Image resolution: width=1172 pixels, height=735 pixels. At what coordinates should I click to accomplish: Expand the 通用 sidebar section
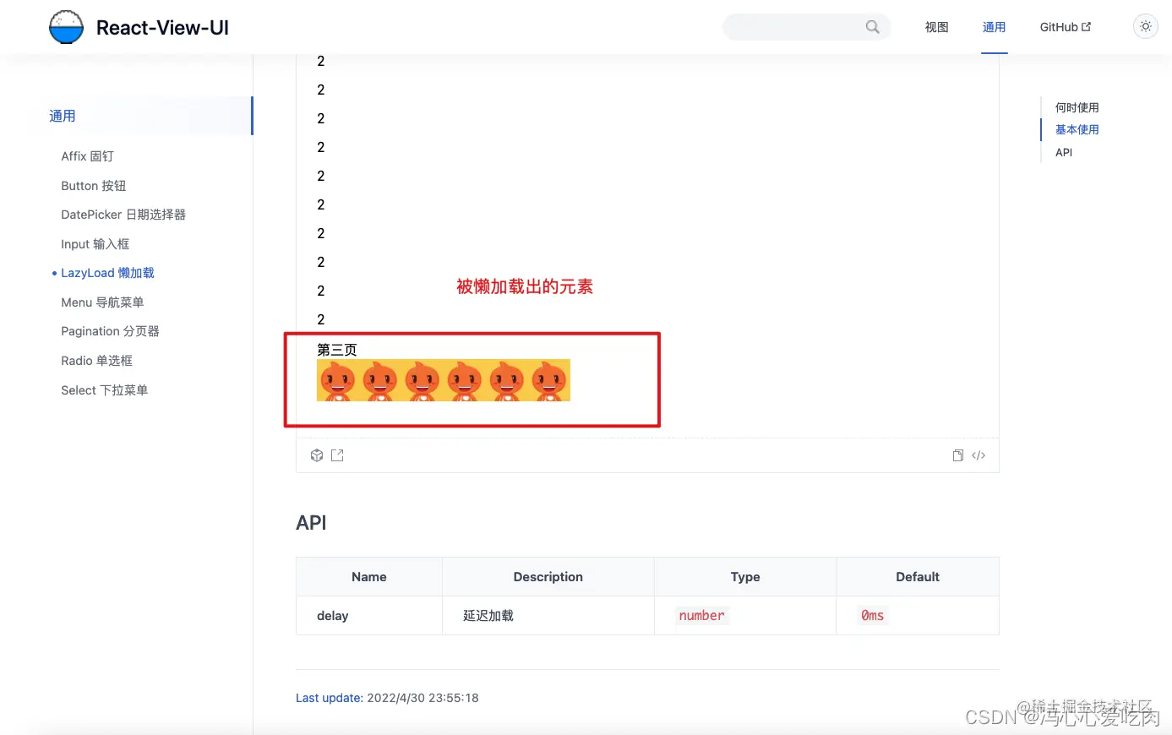pos(63,116)
